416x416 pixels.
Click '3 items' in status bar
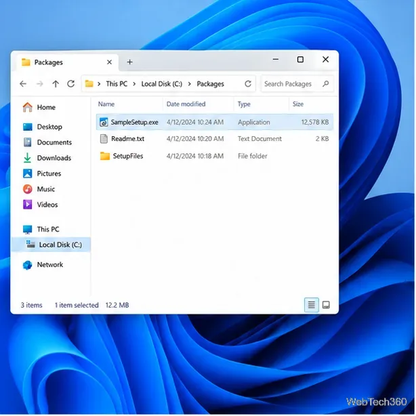click(x=32, y=305)
